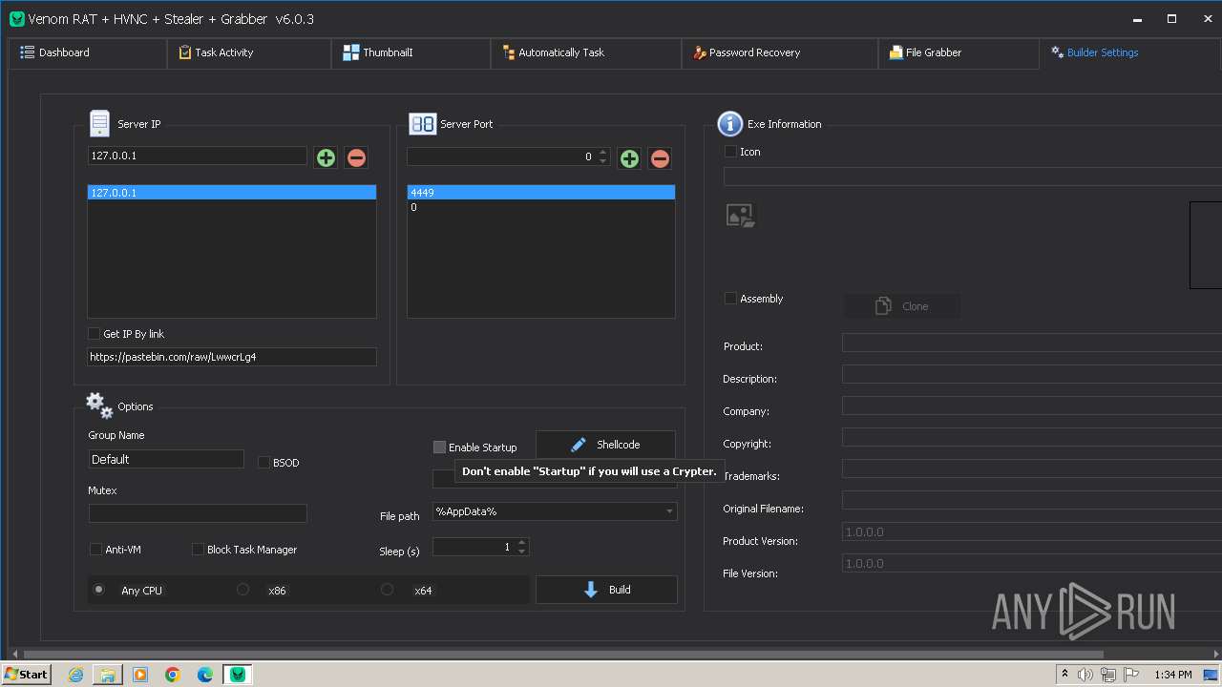Toggle the BSOD checkbox
1222x687 pixels.
pos(264,462)
